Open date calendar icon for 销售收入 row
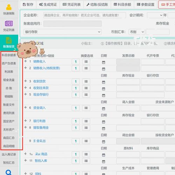 (104, 62)
